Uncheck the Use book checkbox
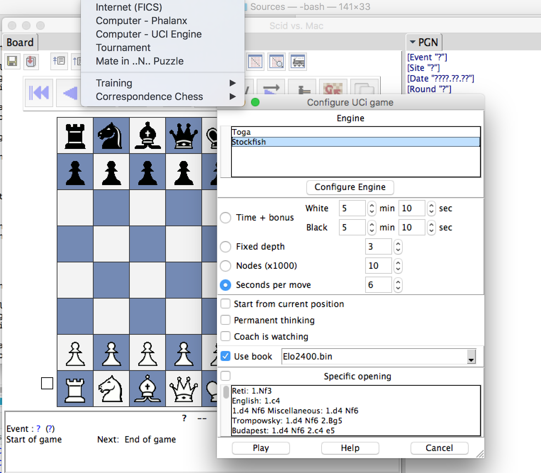 point(225,356)
